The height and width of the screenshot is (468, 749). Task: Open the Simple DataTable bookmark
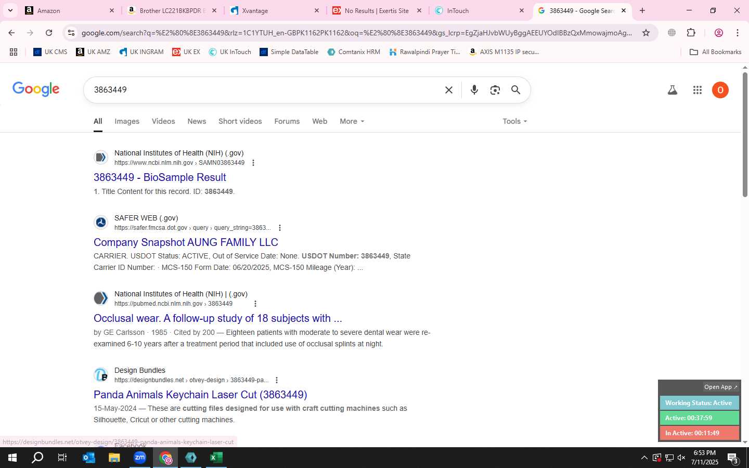289,52
